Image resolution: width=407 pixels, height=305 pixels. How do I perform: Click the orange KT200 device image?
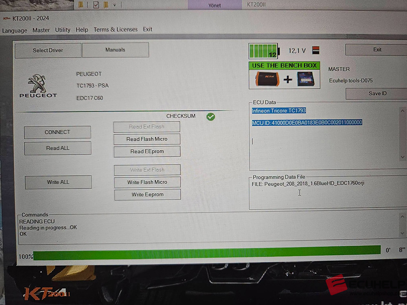click(267, 79)
